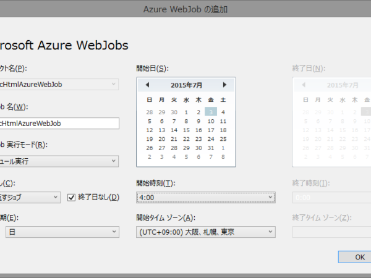Select July 25 in start date calendar
Viewport: 371px width, 278px height.
[x=223, y=139]
